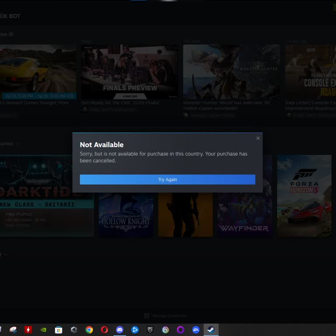
Task: Click the Finals Preview news source icon
Action: coord(84,109)
